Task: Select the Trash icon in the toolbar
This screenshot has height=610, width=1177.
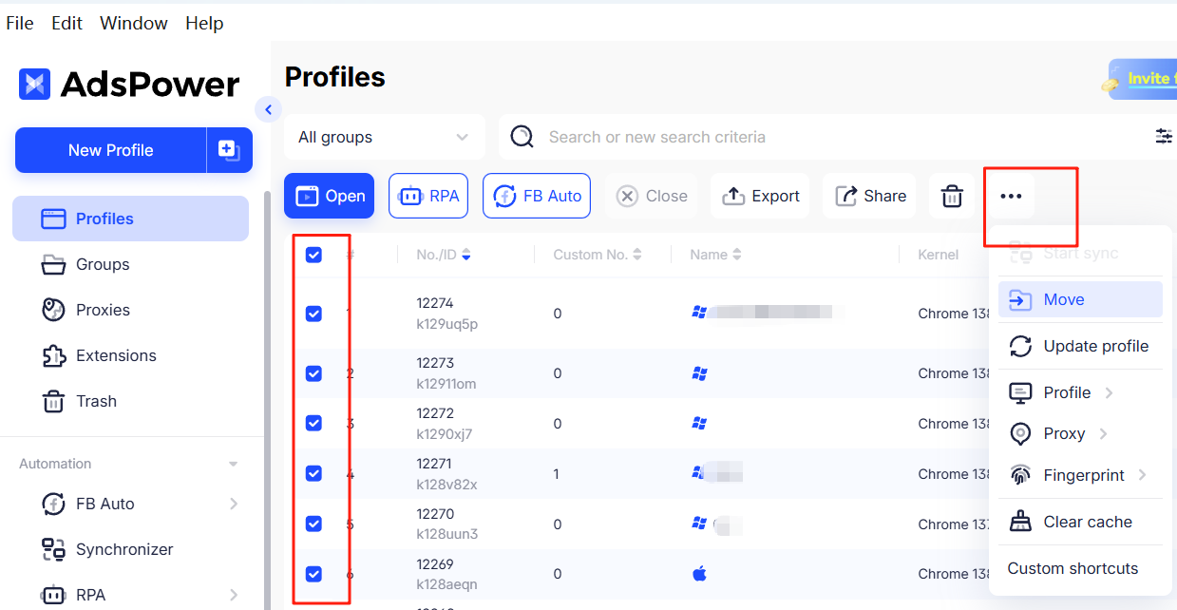Action: pos(952,196)
